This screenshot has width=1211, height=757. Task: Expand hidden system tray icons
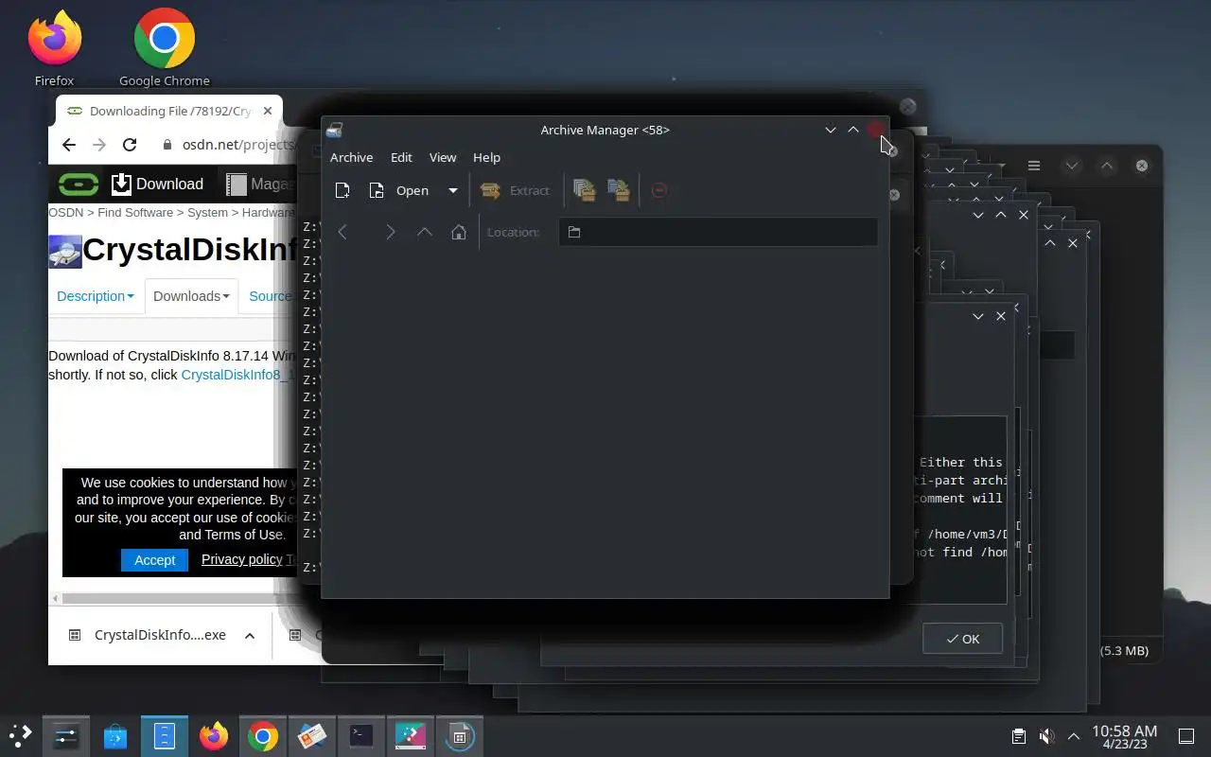1074,736
